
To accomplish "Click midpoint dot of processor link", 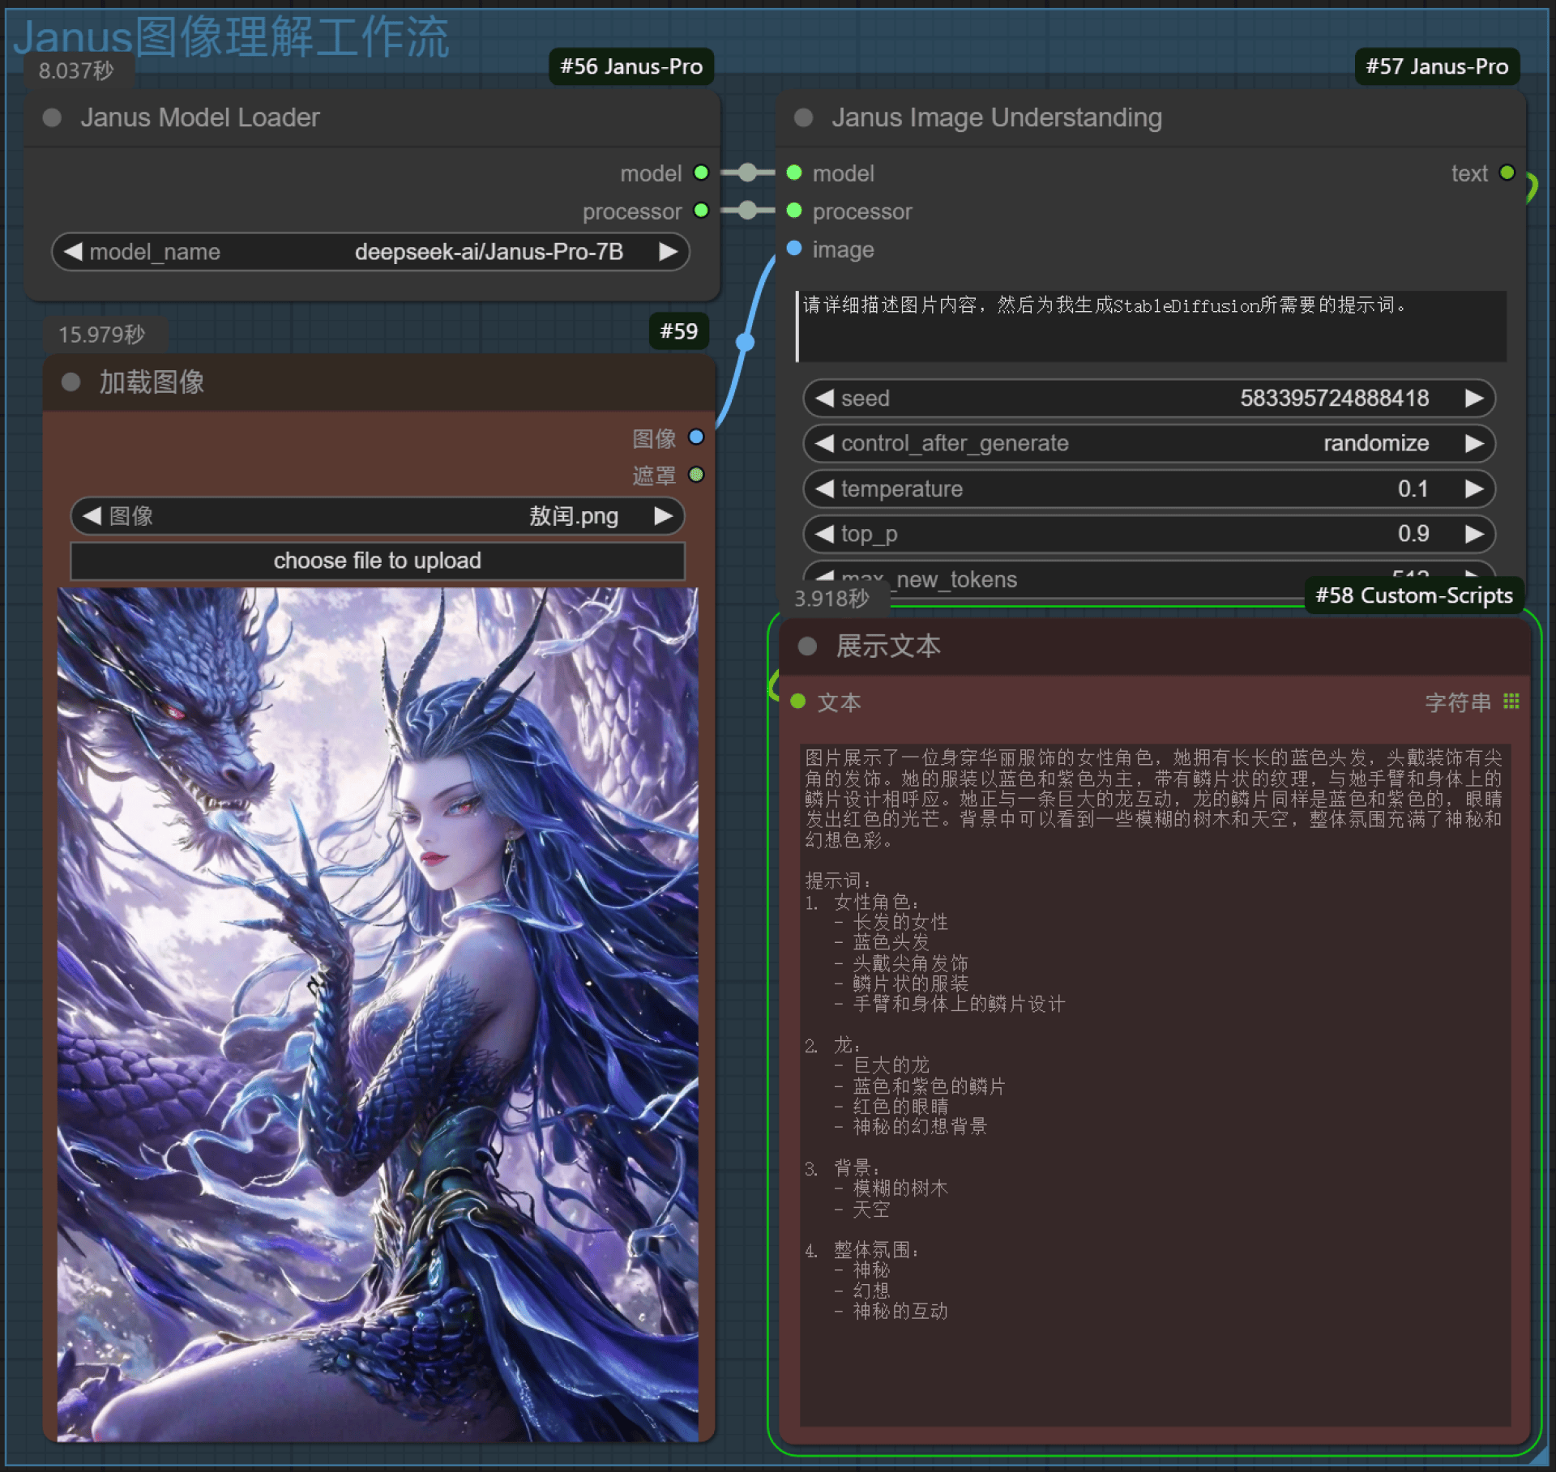I will point(748,211).
